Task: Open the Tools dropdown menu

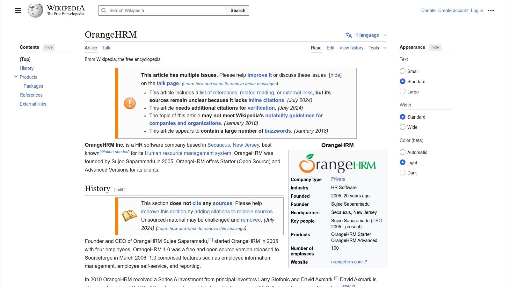Action: [377, 48]
